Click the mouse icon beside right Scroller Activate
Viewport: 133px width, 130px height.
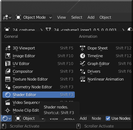pos(78,126)
